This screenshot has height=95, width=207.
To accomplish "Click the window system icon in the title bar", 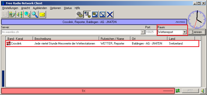I will (3, 3).
